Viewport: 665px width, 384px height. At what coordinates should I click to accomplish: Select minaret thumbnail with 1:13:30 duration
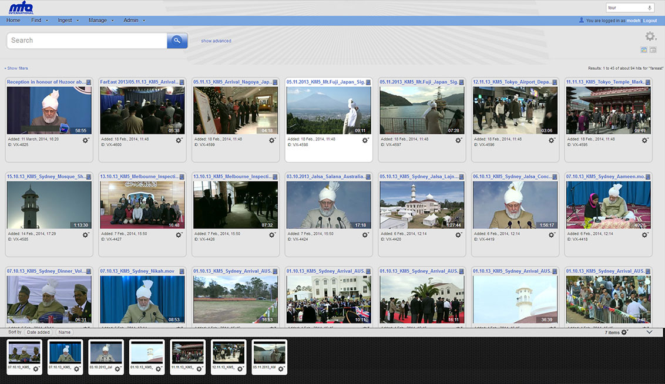click(x=49, y=205)
